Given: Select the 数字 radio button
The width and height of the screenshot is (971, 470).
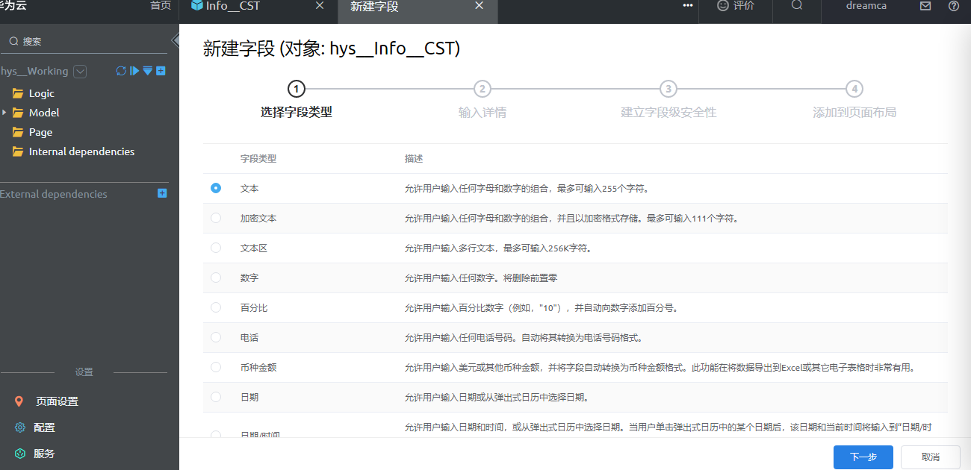Looking at the screenshot, I should click(216, 278).
